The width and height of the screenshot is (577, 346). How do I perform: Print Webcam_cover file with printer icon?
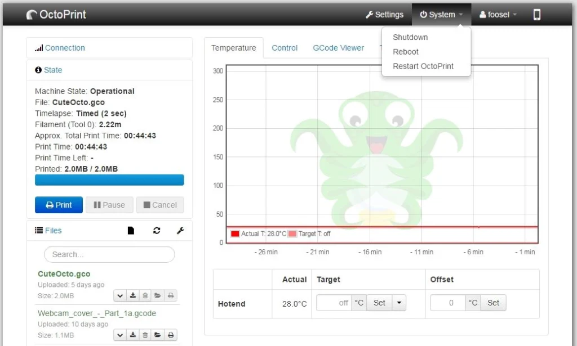(x=171, y=335)
